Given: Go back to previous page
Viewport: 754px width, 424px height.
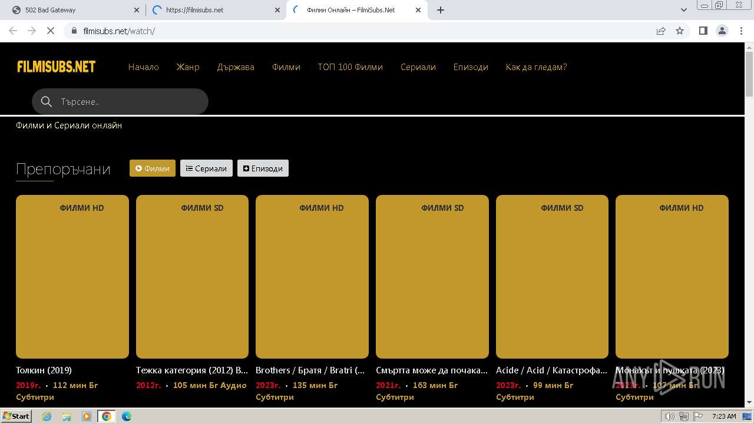Looking at the screenshot, I should (13, 31).
